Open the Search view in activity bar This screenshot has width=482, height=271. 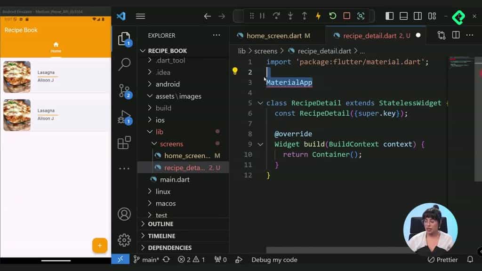tap(124, 64)
